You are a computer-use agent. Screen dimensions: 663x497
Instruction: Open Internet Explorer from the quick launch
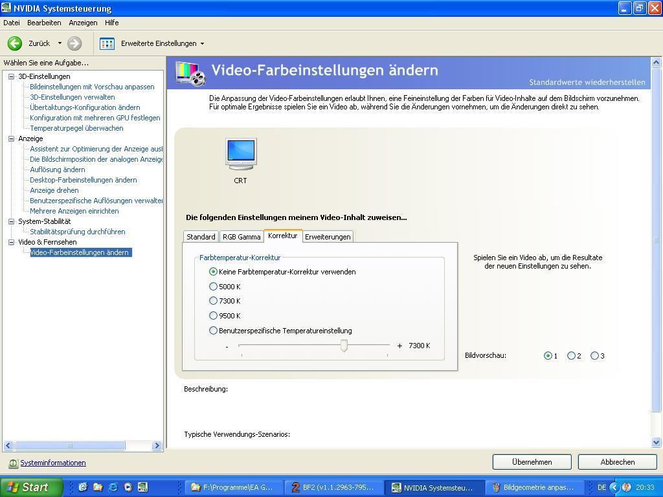point(113,487)
